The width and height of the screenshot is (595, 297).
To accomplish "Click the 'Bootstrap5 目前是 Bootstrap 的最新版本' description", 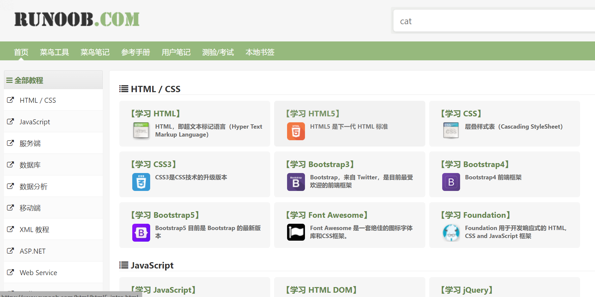I will click(208, 232).
